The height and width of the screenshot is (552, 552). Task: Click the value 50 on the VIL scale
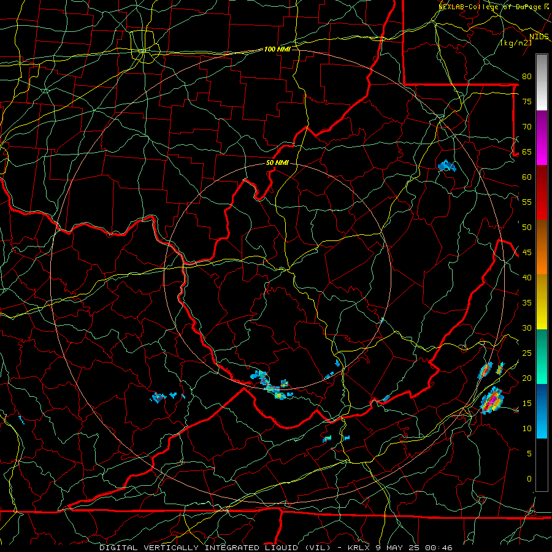[527, 227]
